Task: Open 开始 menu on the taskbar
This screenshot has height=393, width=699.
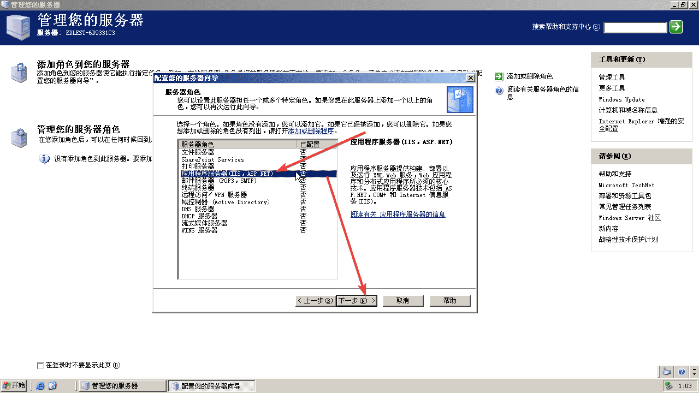Action: (14, 386)
